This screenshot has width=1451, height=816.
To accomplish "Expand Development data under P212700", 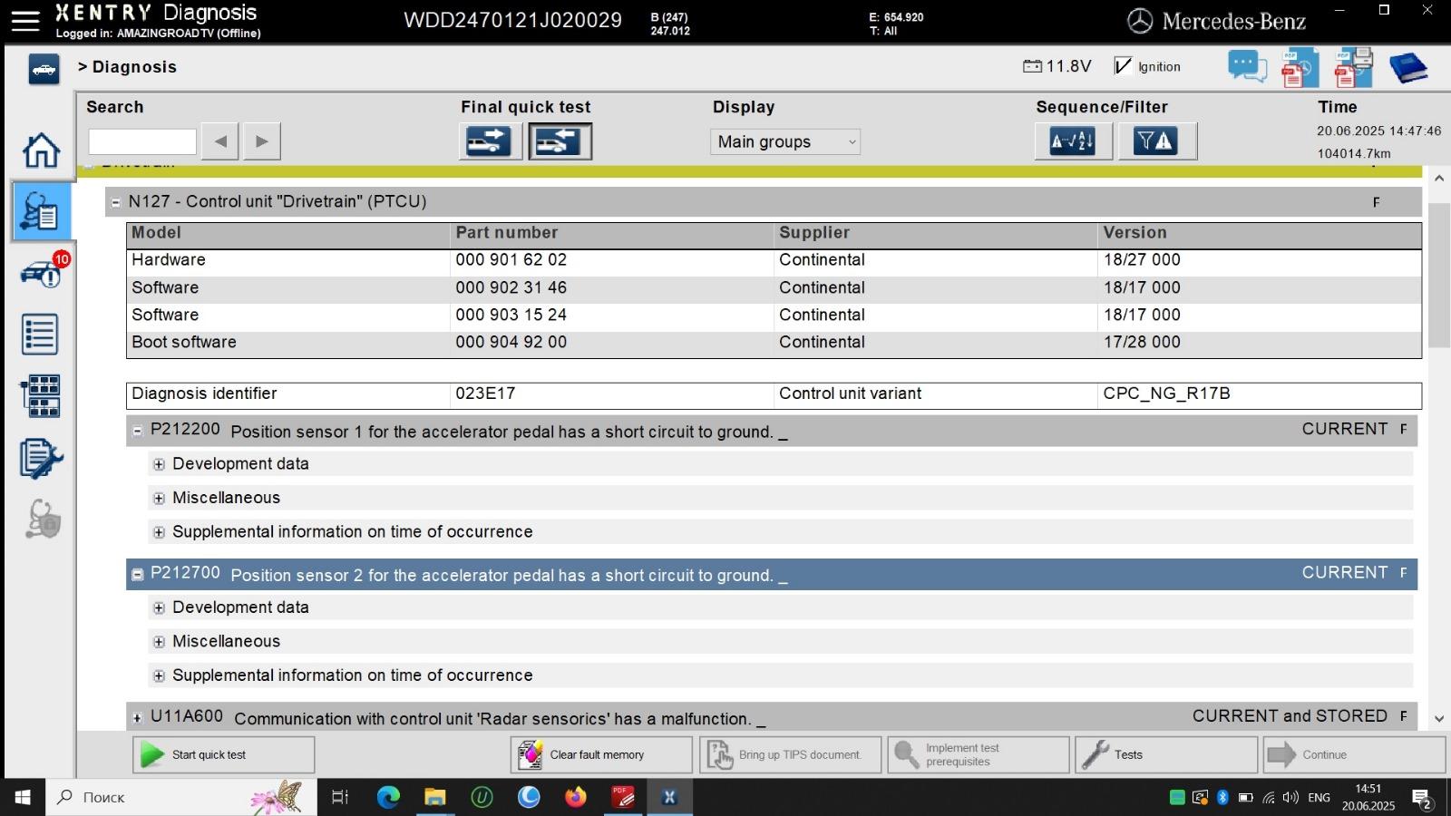I will pyautogui.click(x=159, y=607).
